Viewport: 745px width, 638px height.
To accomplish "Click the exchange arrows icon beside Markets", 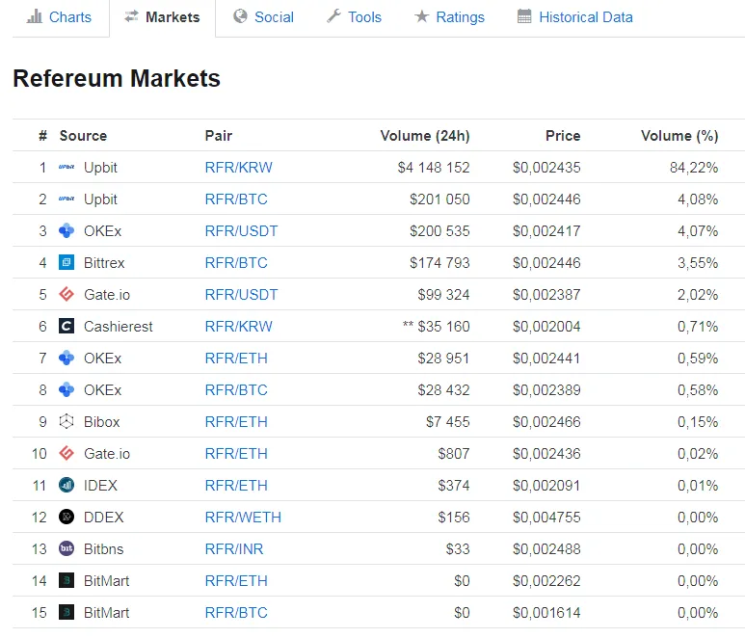I will pyautogui.click(x=131, y=16).
